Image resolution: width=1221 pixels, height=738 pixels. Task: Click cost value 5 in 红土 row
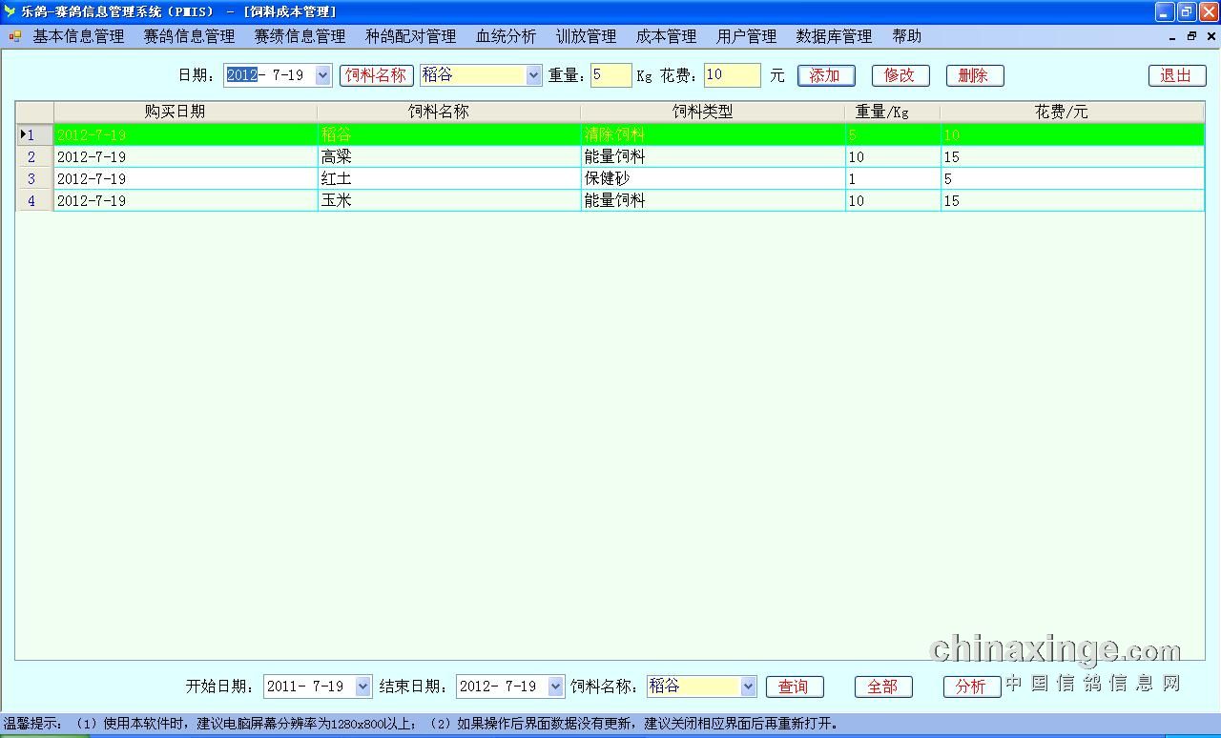(x=1072, y=178)
